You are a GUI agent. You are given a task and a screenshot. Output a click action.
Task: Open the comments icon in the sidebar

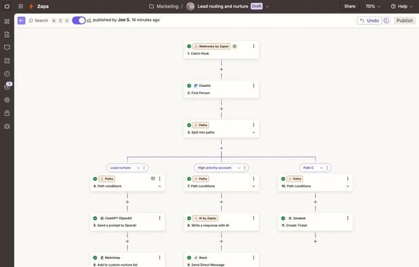(x=7, y=47)
